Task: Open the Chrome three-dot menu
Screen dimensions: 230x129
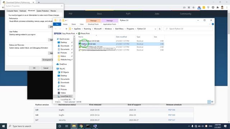Action: [x=227, y=8]
